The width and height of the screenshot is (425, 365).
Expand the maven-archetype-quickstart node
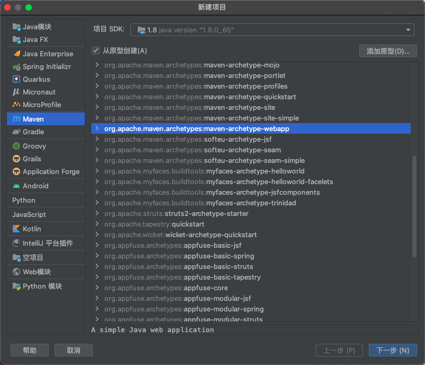97,97
